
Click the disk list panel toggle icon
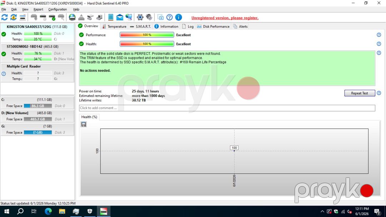(x=23, y=17)
